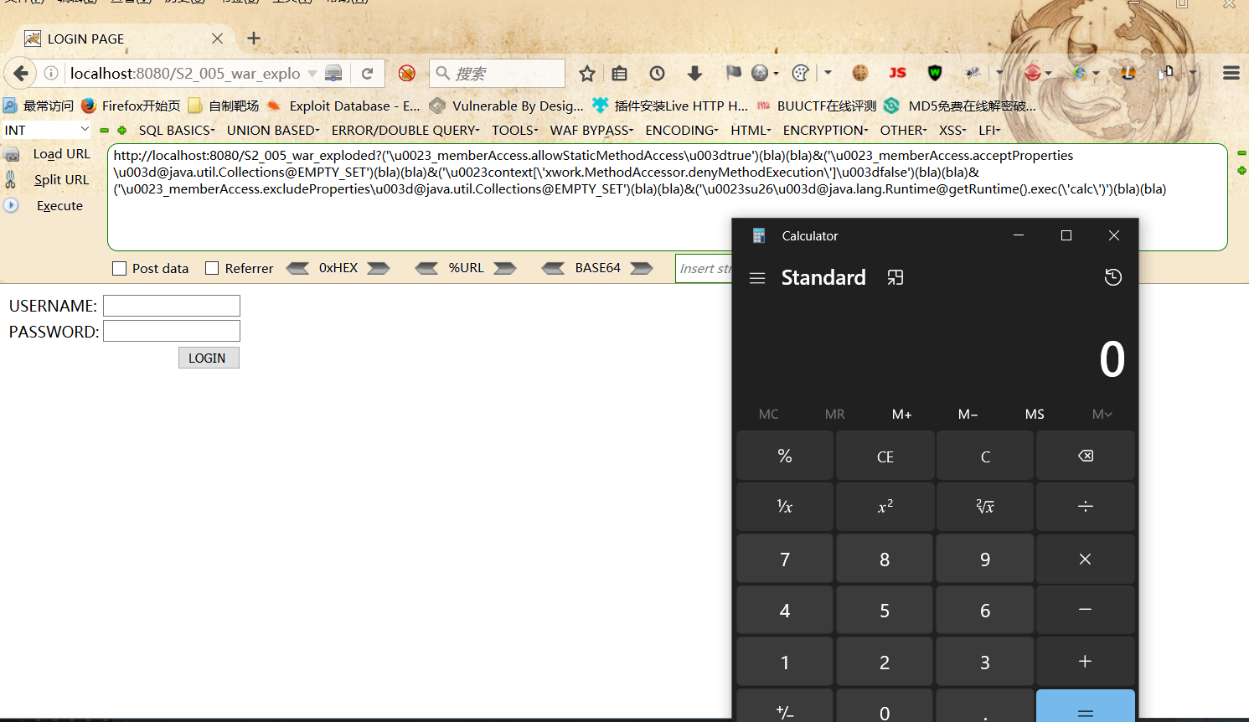Open the browsing history clock icon
Viewport: 1249px width, 722px height.
coord(657,74)
